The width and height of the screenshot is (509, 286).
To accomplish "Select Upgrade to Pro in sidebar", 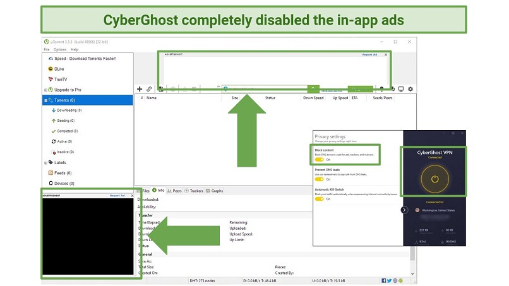I will tap(68, 90).
